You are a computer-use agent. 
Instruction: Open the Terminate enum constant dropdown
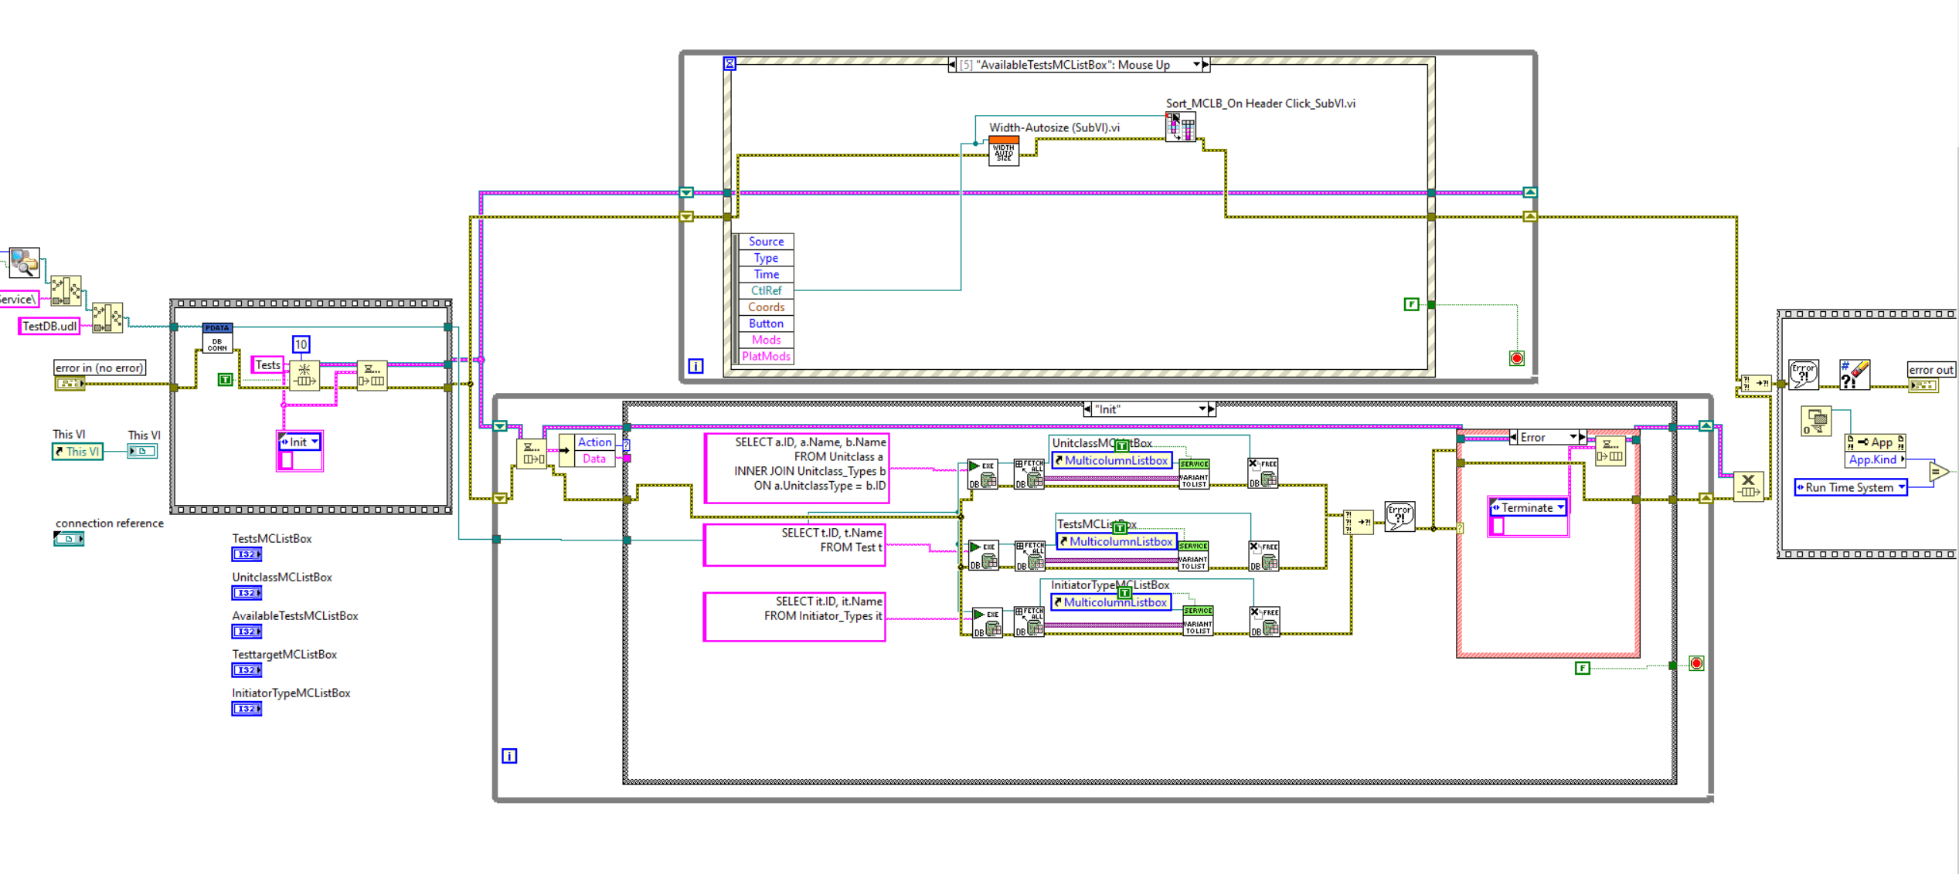click(x=1560, y=507)
